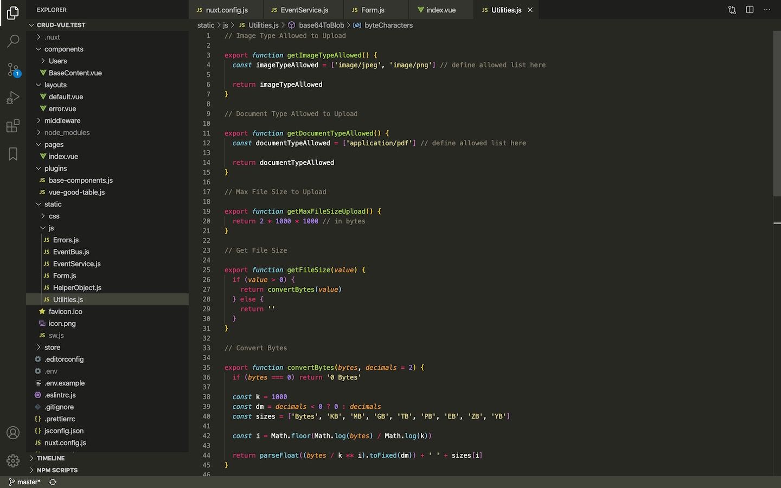Switch to the nuxt.config.js tab

pyautogui.click(x=226, y=10)
